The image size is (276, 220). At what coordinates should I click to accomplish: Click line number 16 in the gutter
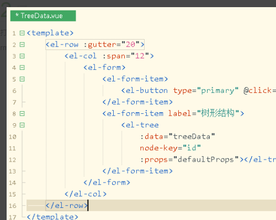coord(13,206)
